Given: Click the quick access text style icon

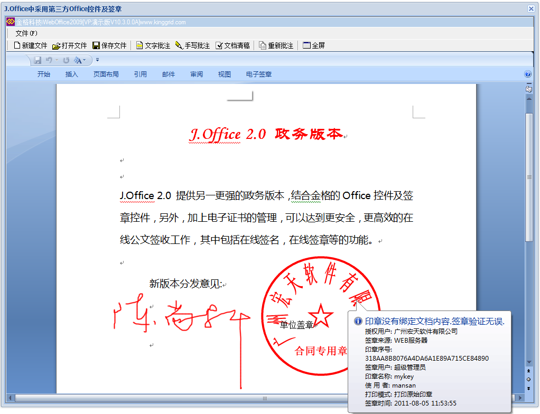Looking at the screenshot, I should pos(78,60).
